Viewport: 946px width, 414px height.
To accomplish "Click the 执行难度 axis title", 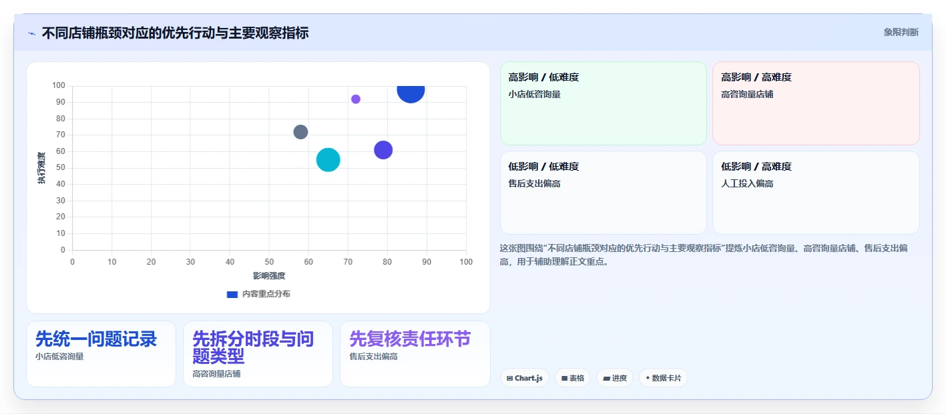I will point(41,168).
